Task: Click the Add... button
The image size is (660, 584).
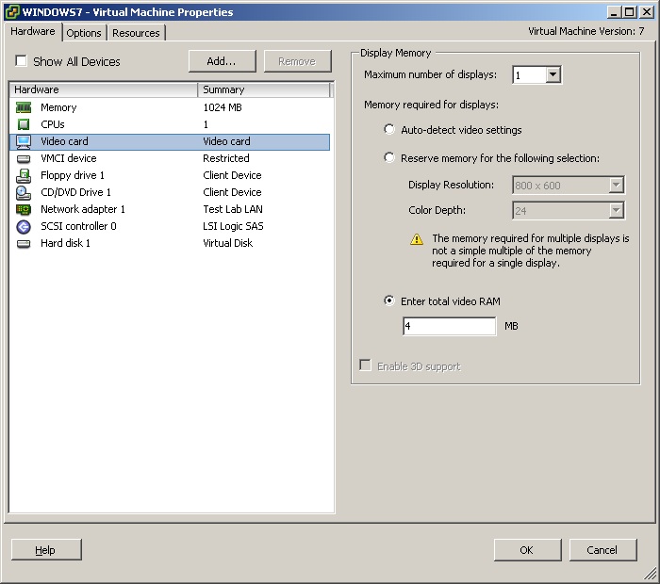Action: pos(222,61)
